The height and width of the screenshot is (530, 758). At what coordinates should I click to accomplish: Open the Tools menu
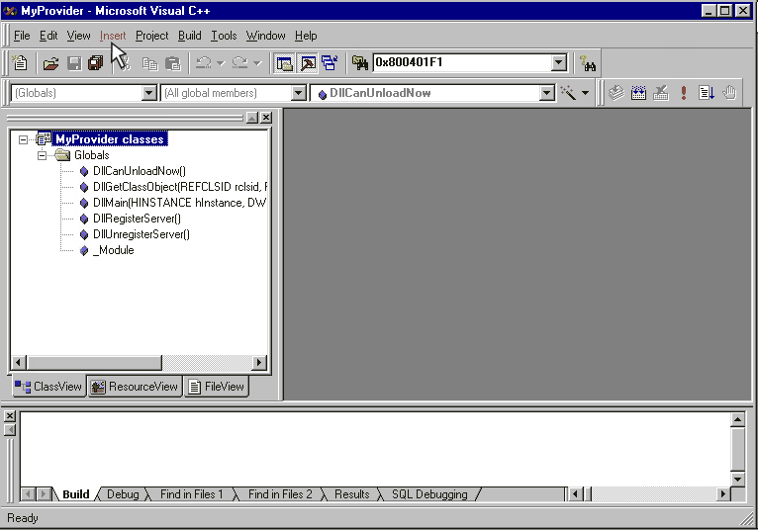[224, 36]
